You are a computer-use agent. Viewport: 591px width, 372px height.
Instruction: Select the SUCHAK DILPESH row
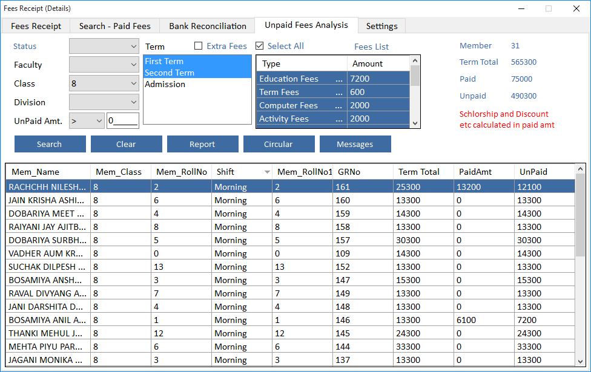291,267
